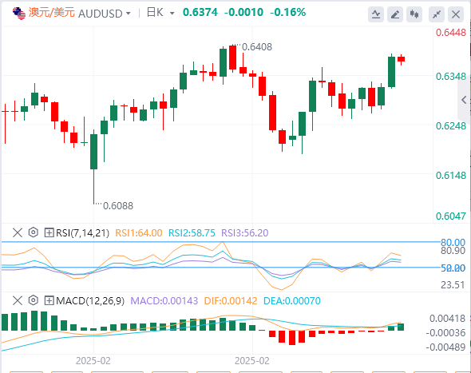Select the pencil drawing tool icon

coord(395,14)
